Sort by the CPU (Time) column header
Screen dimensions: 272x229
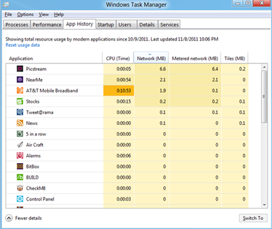pos(118,58)
